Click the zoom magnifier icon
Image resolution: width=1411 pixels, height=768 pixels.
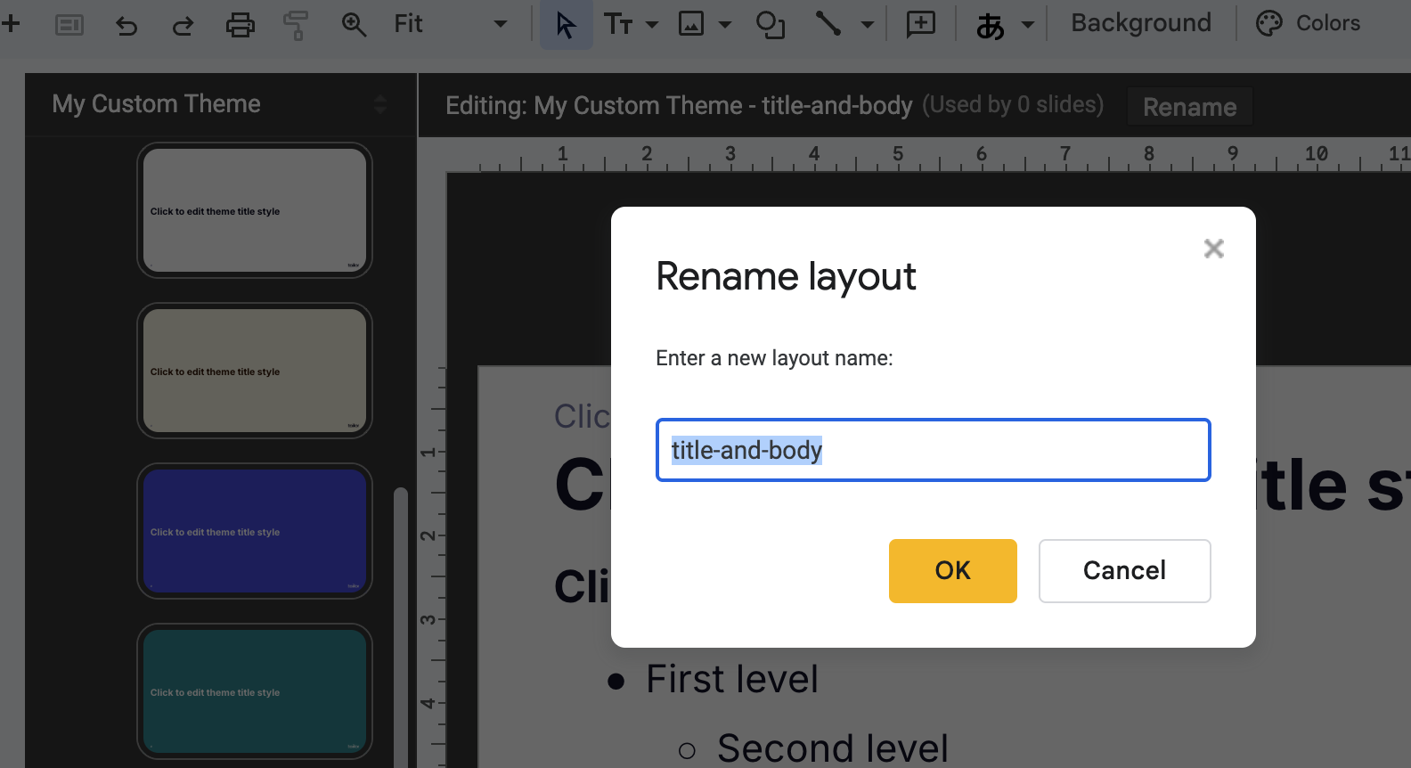click(354, 24)
